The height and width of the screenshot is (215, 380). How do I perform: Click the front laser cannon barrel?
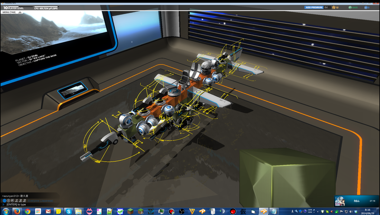[85, 156]
